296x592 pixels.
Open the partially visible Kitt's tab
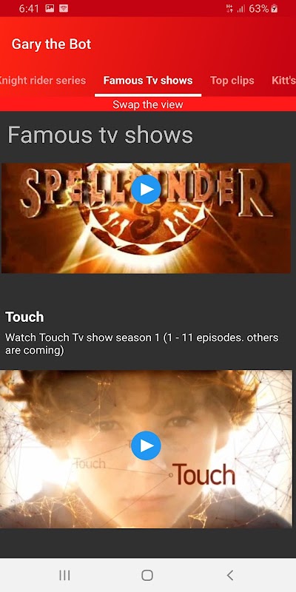point(284,81)
